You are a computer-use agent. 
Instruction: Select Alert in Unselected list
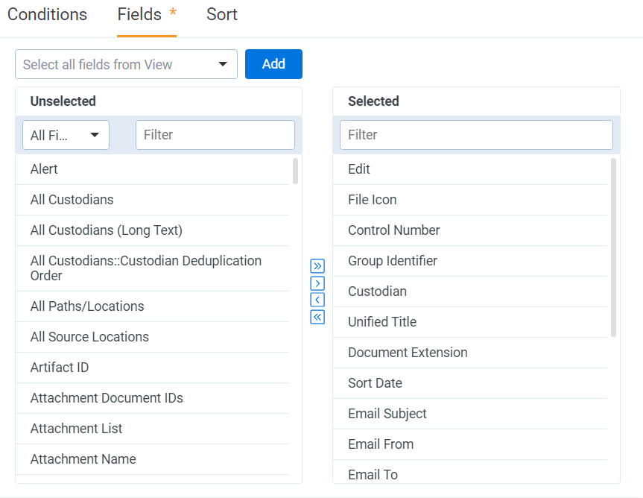(152, 169)
